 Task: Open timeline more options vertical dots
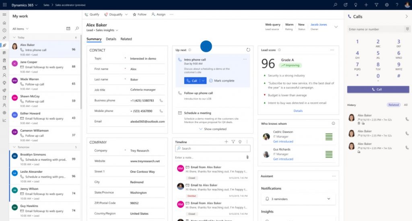(247, 142)
